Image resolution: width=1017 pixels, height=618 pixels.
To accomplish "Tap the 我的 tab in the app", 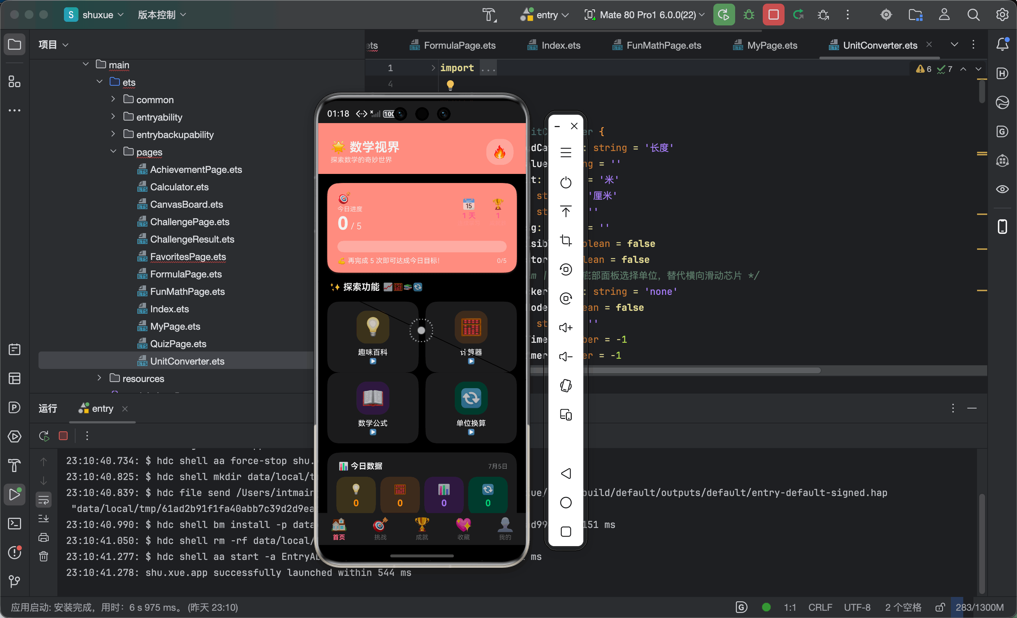I will 505,529.
